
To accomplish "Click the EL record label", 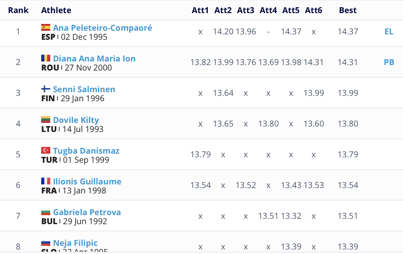I will [x=389, y=31].
